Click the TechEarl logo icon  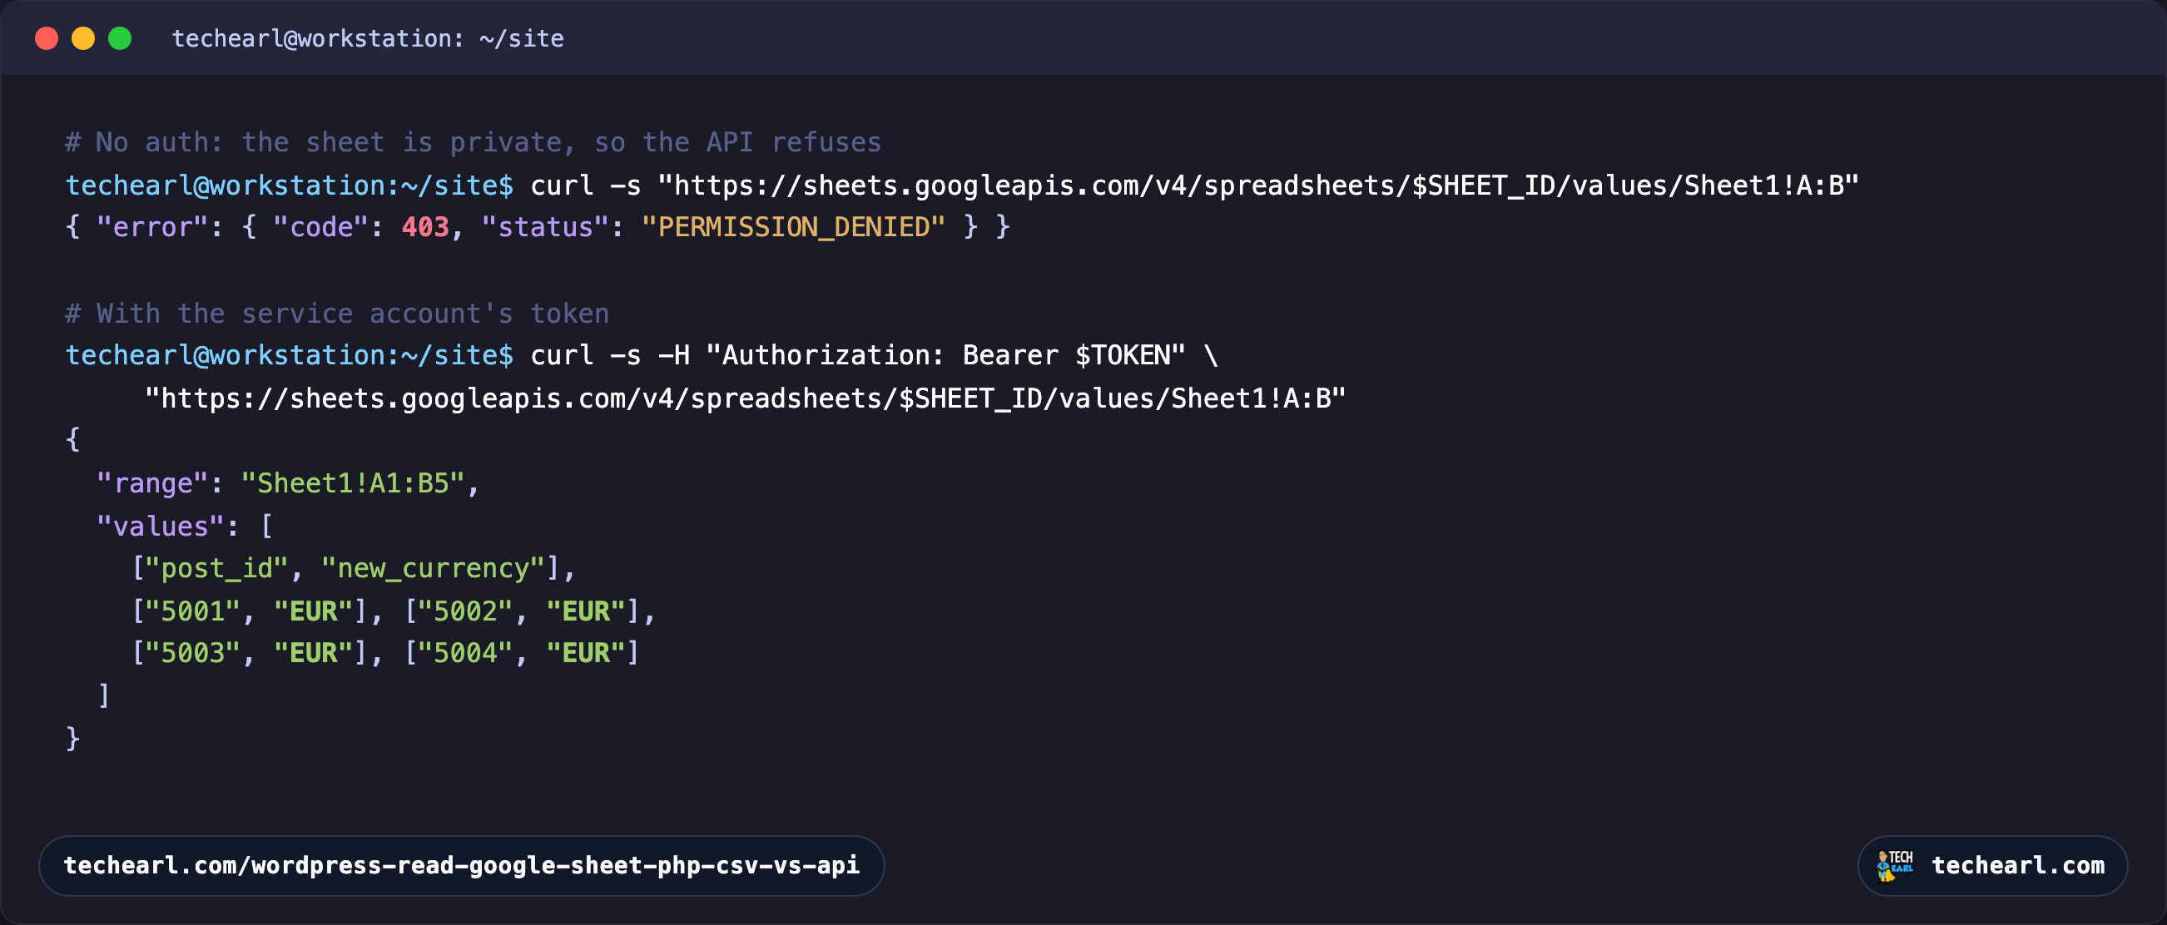click(1894, 865)
